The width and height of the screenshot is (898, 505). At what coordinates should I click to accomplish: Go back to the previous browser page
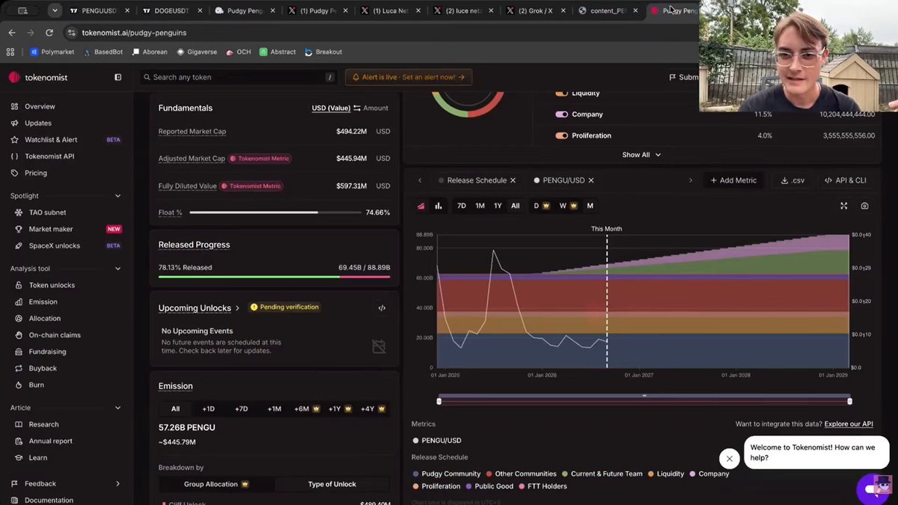[12, 33]
